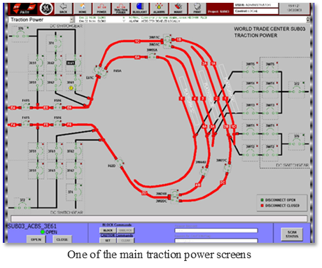
Task: Click the clock display in the toolbar
Action: coord(295,8)
